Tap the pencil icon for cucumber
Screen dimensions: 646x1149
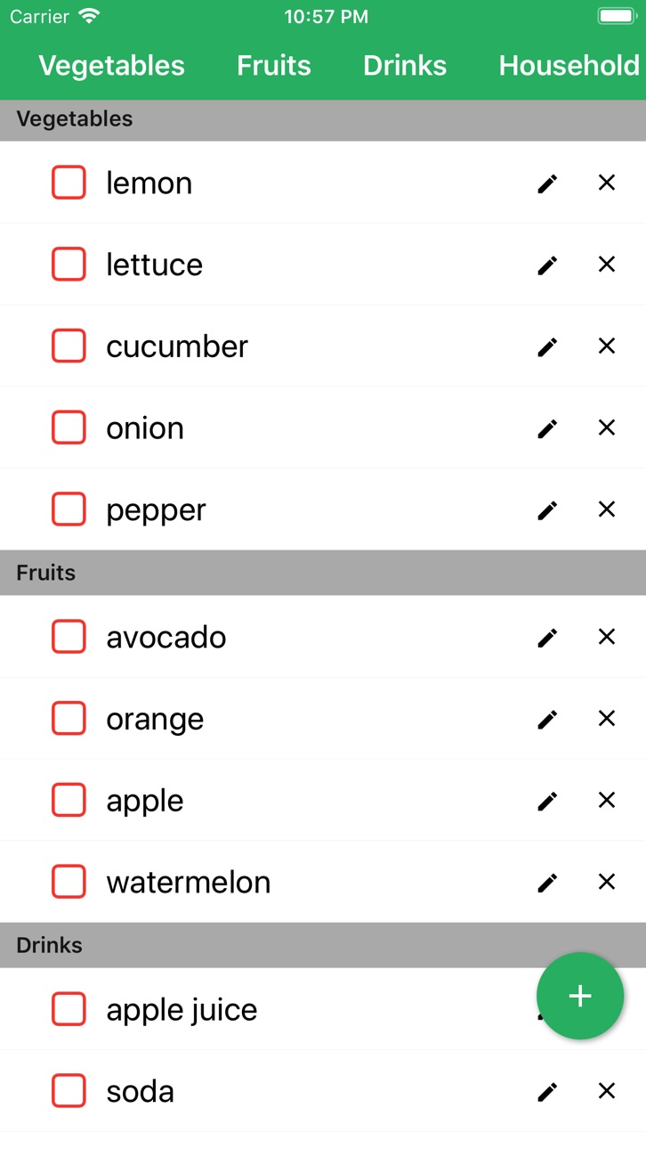547,346
